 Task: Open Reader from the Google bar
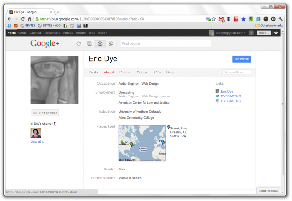pyautogui.click(x=81, y=33)
